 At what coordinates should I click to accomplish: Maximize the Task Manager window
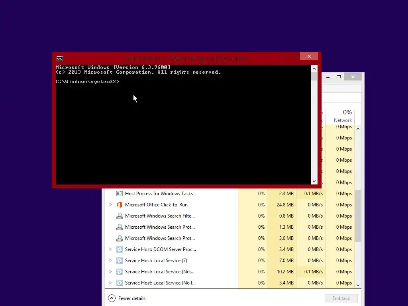pyautogui.click(x=339, y=76)
